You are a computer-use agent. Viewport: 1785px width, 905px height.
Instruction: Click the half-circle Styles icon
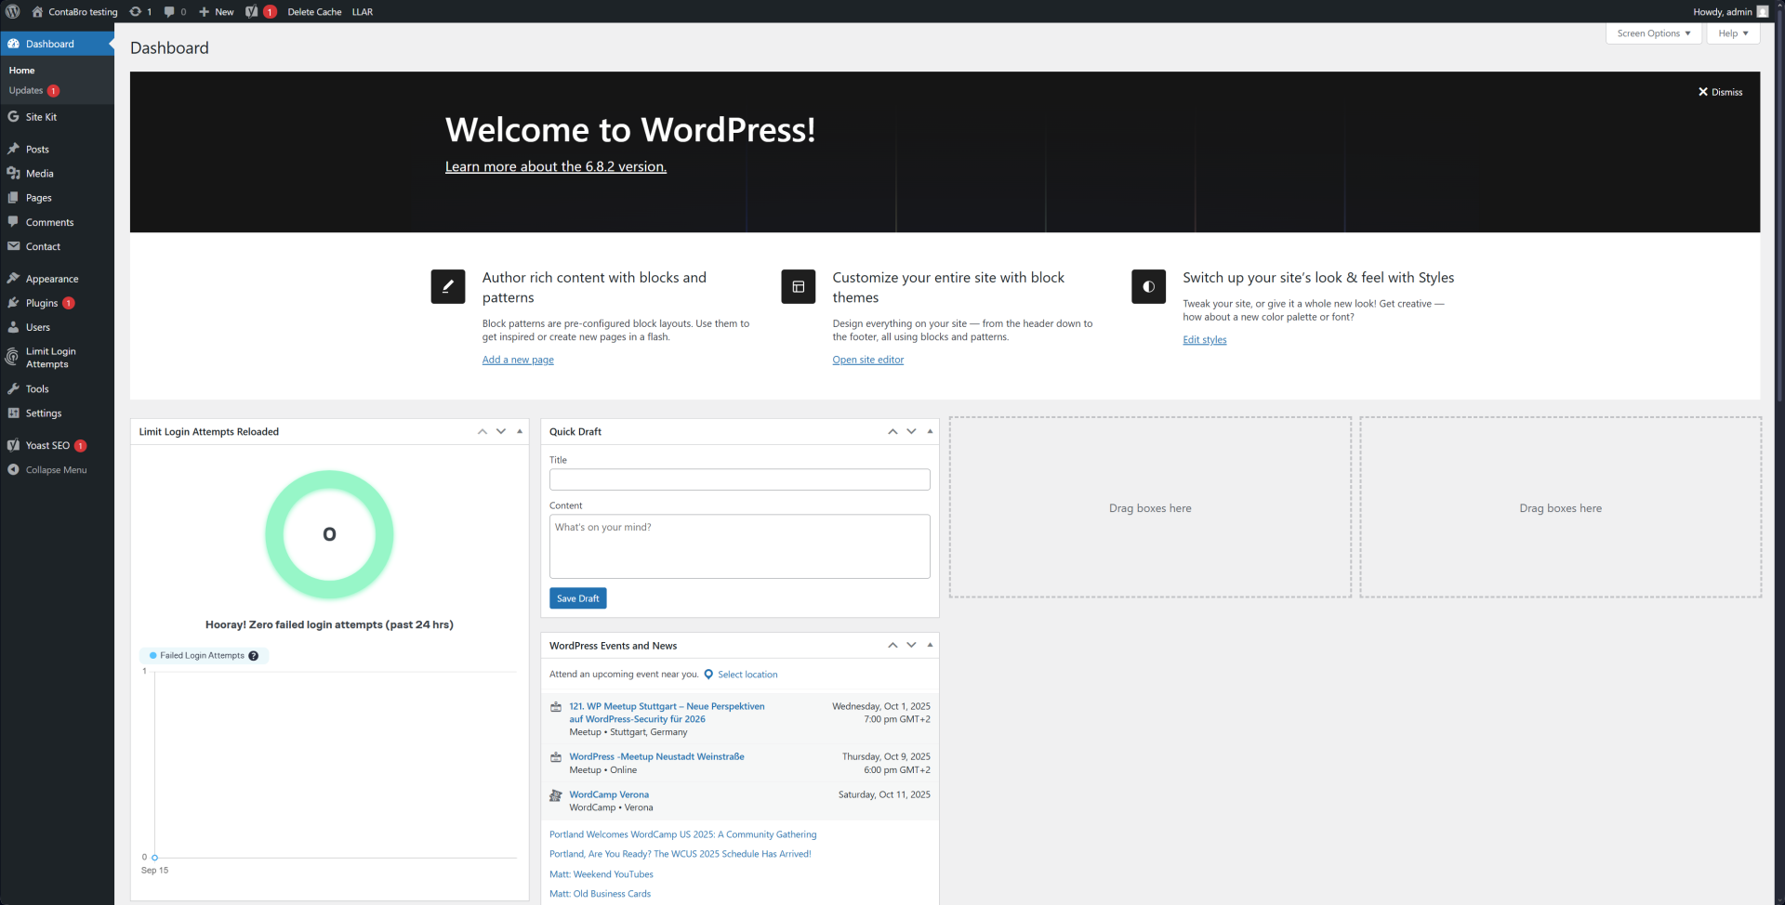(1148, 286)
